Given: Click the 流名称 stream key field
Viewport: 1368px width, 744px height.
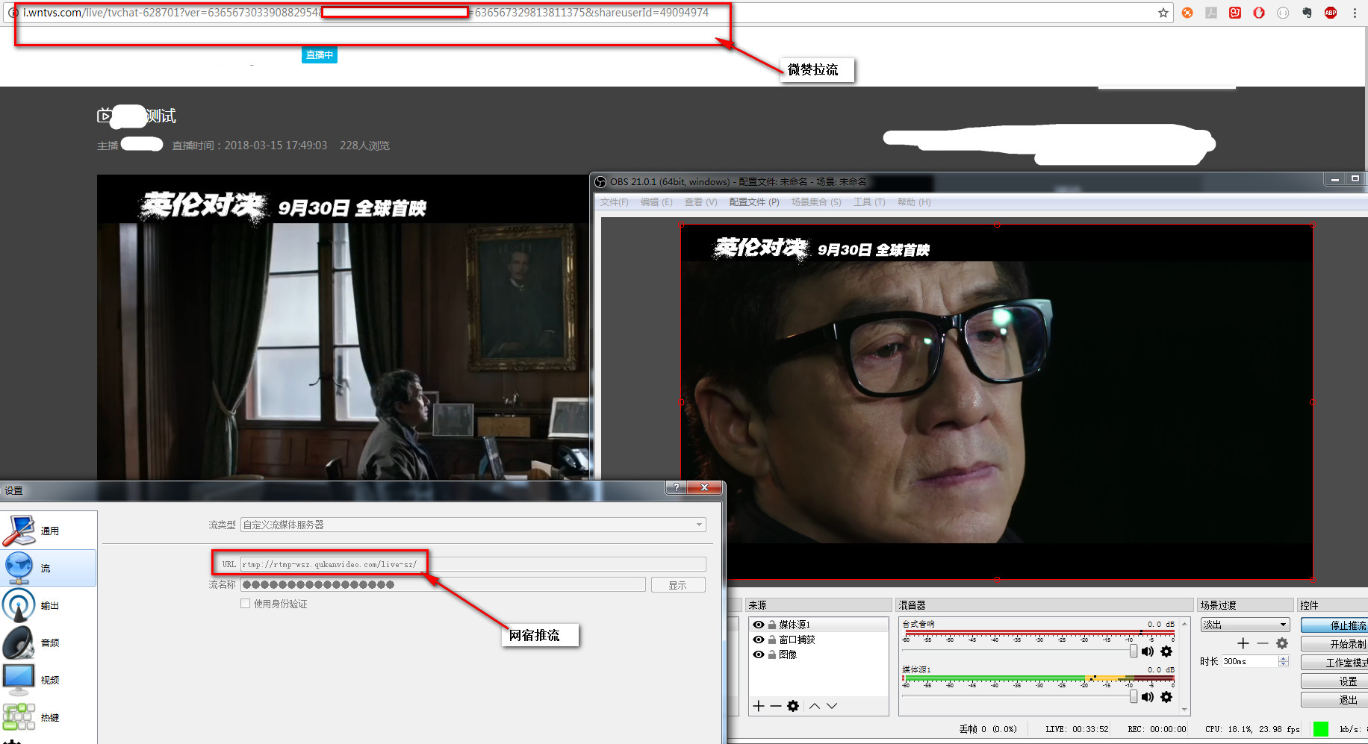Looking at the screenshot, I should coord(443,584).
